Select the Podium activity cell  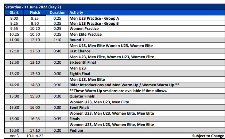(x=147, y=130)
